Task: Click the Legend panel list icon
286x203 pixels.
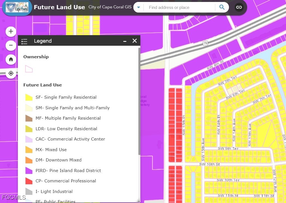Action: 25,41
